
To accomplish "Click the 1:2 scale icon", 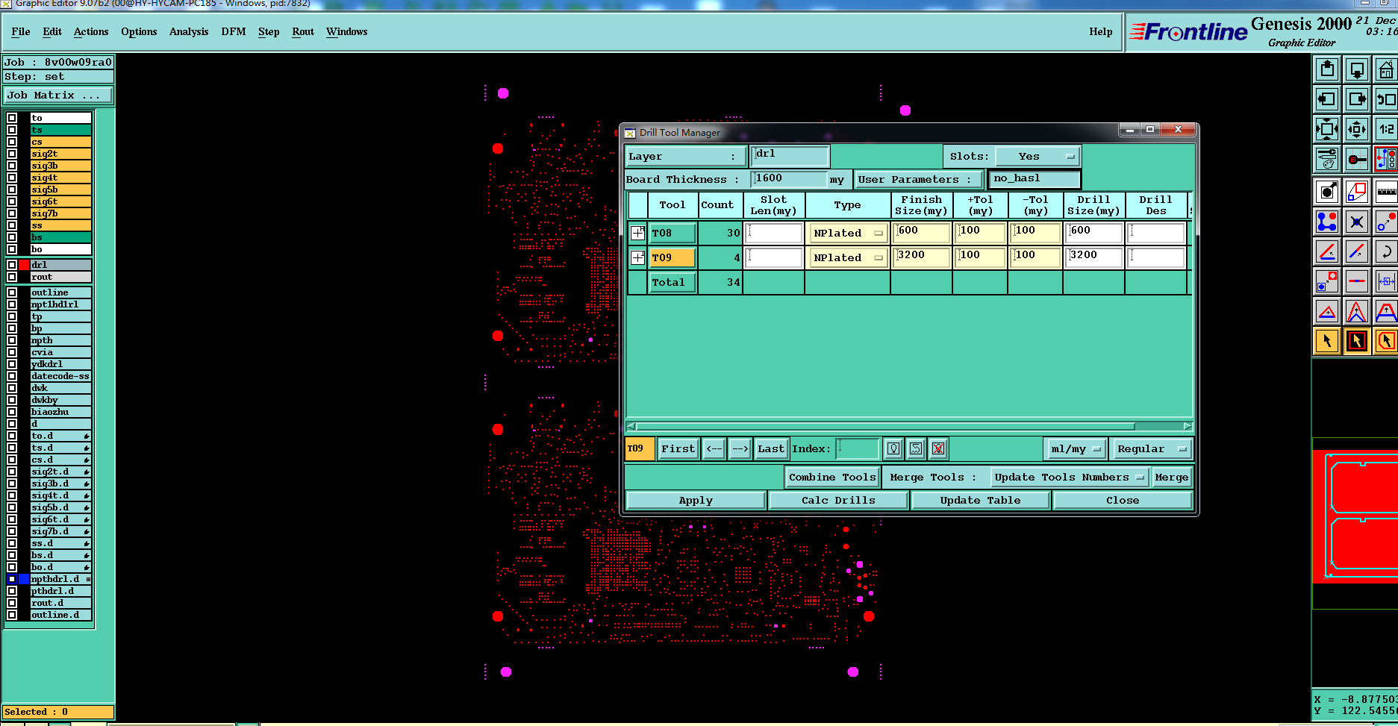I will [x=1386, y=129].
